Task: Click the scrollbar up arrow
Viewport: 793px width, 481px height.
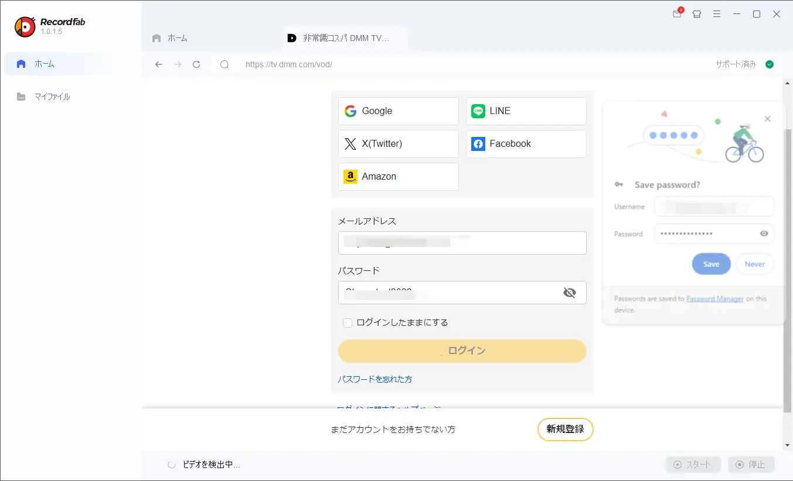Action: tap(788, 84)
